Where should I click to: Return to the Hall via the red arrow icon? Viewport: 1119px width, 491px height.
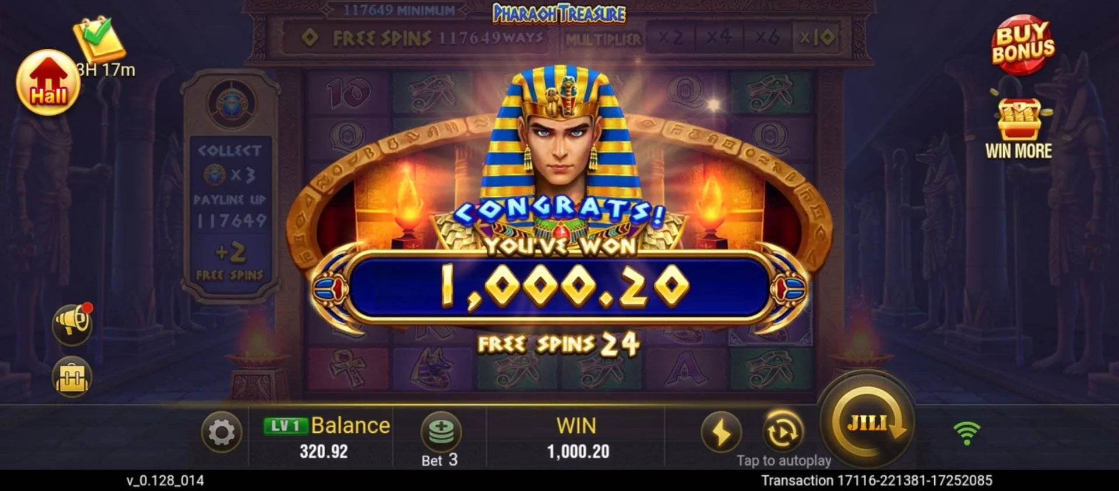click(x=48, y=82)
